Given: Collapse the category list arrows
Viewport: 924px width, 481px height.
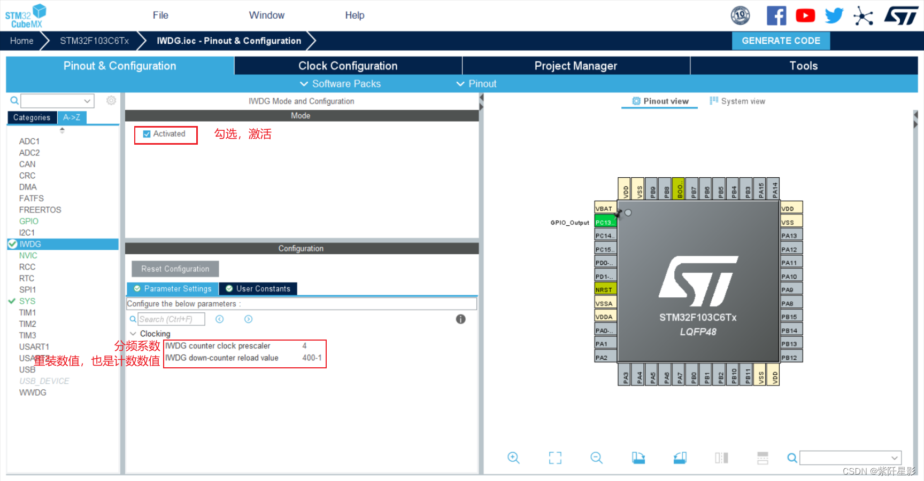Looking at the screenshot, I should (62, 130).
